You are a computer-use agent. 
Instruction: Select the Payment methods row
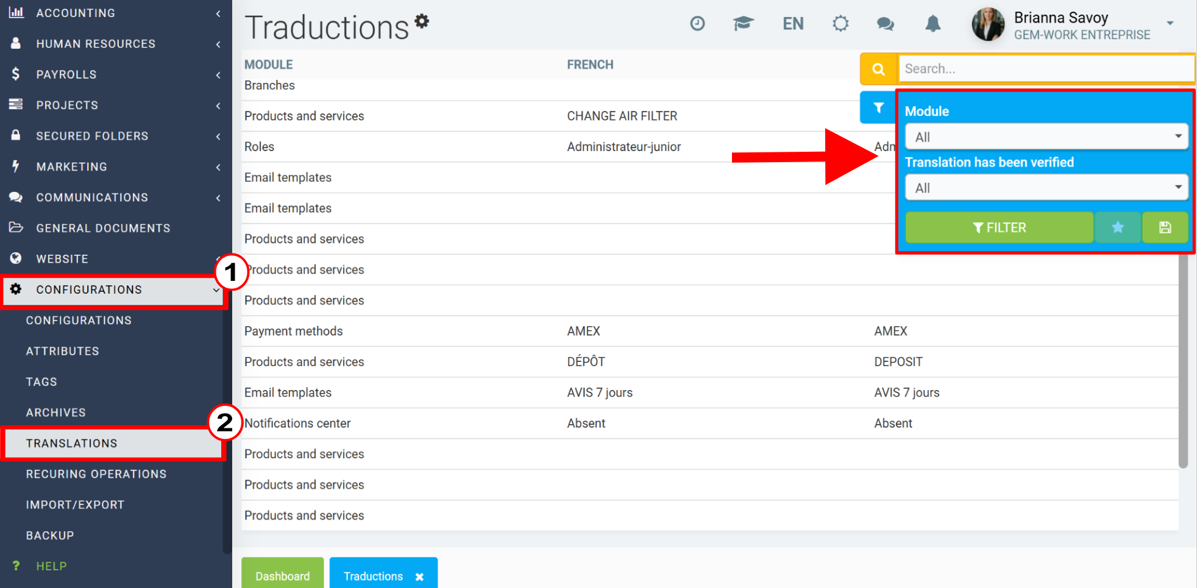tap(710, 331)
